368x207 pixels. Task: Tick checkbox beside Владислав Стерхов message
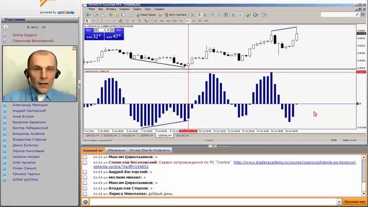coord(85,188)
